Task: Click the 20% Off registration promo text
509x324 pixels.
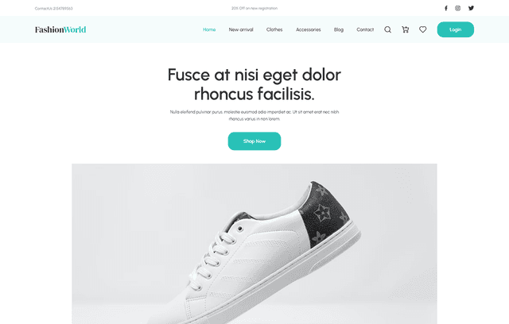Action: click(254, 8)
